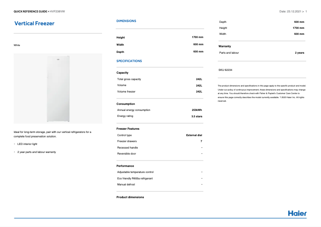Screen dimensions: 321x227
Task: Click the "Manual defrost" row label
Action: click(126, 185)
